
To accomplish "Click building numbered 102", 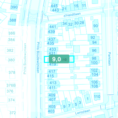I will click(94, 71).
